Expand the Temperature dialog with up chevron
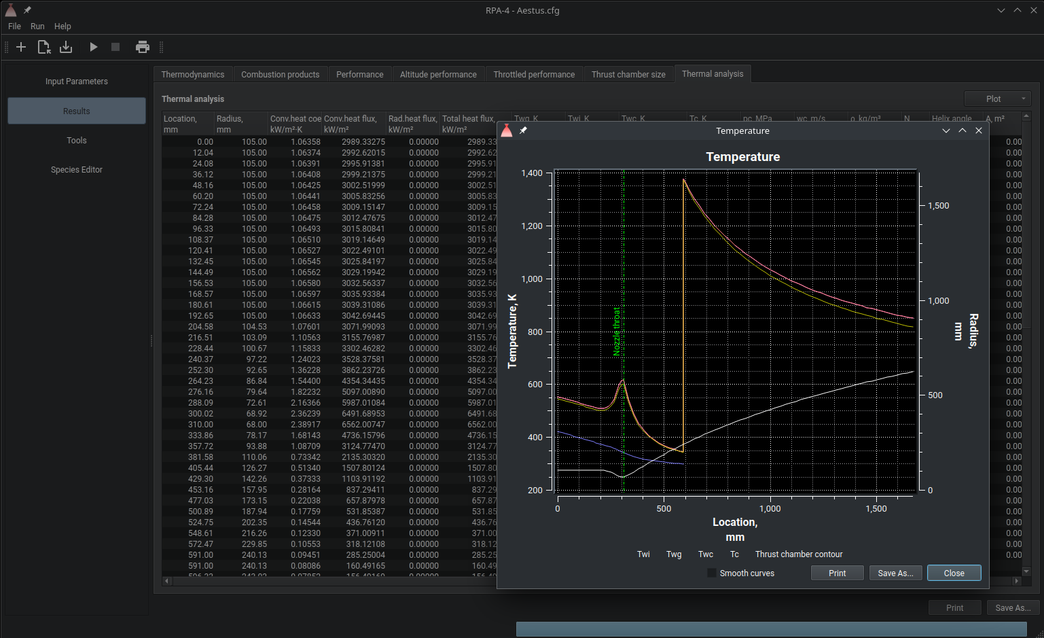 (962, 130)
